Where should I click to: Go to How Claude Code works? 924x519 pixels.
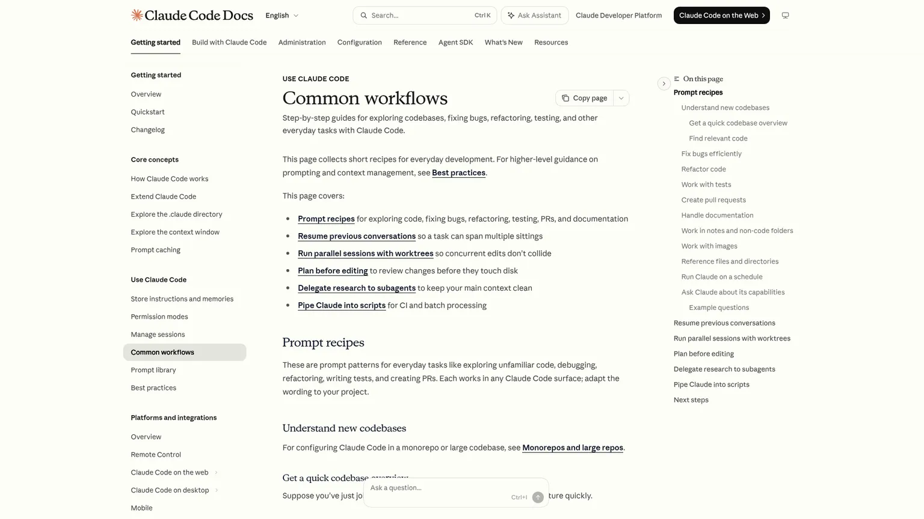coord(170,179)
